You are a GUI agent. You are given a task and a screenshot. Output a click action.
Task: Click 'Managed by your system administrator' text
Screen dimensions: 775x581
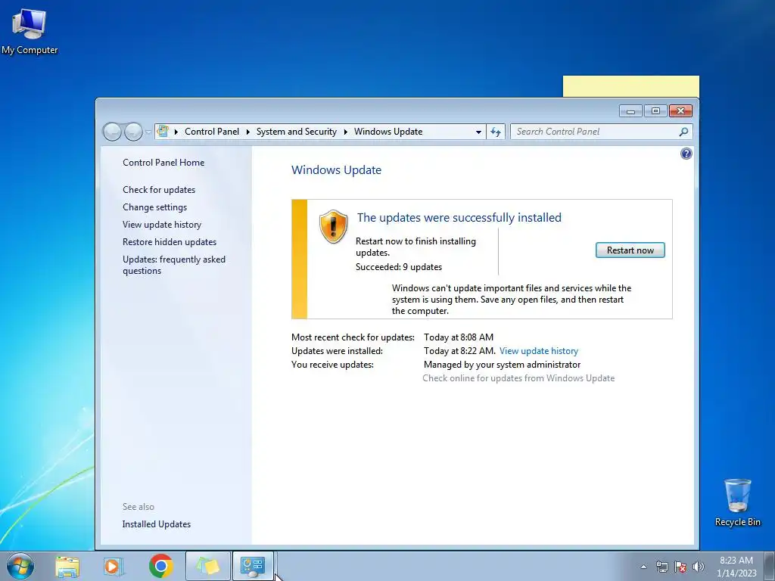(x=503, y=365)
